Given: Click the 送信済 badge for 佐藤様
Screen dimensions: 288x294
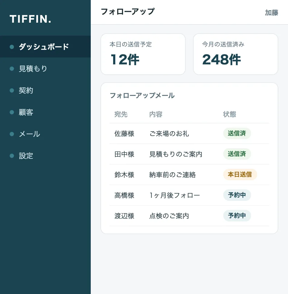Looking at the screenshot, I should pos(237,133).
